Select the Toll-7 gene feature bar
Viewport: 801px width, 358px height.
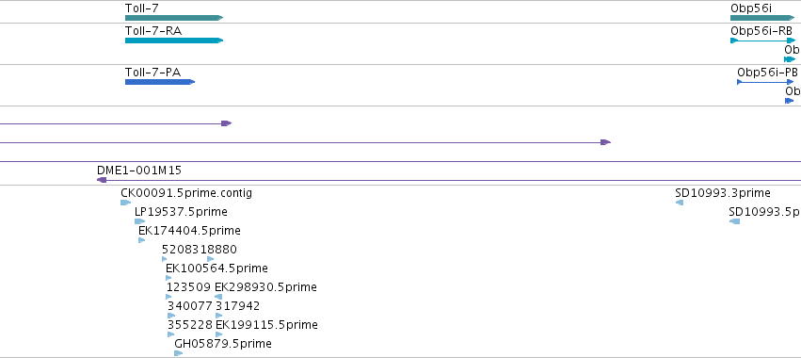[x=174, y=18]
